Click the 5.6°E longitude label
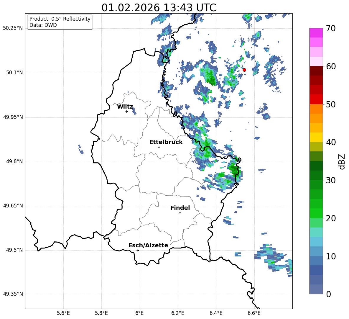Screen dimensions: 349x319 click(x=63, y=313)
